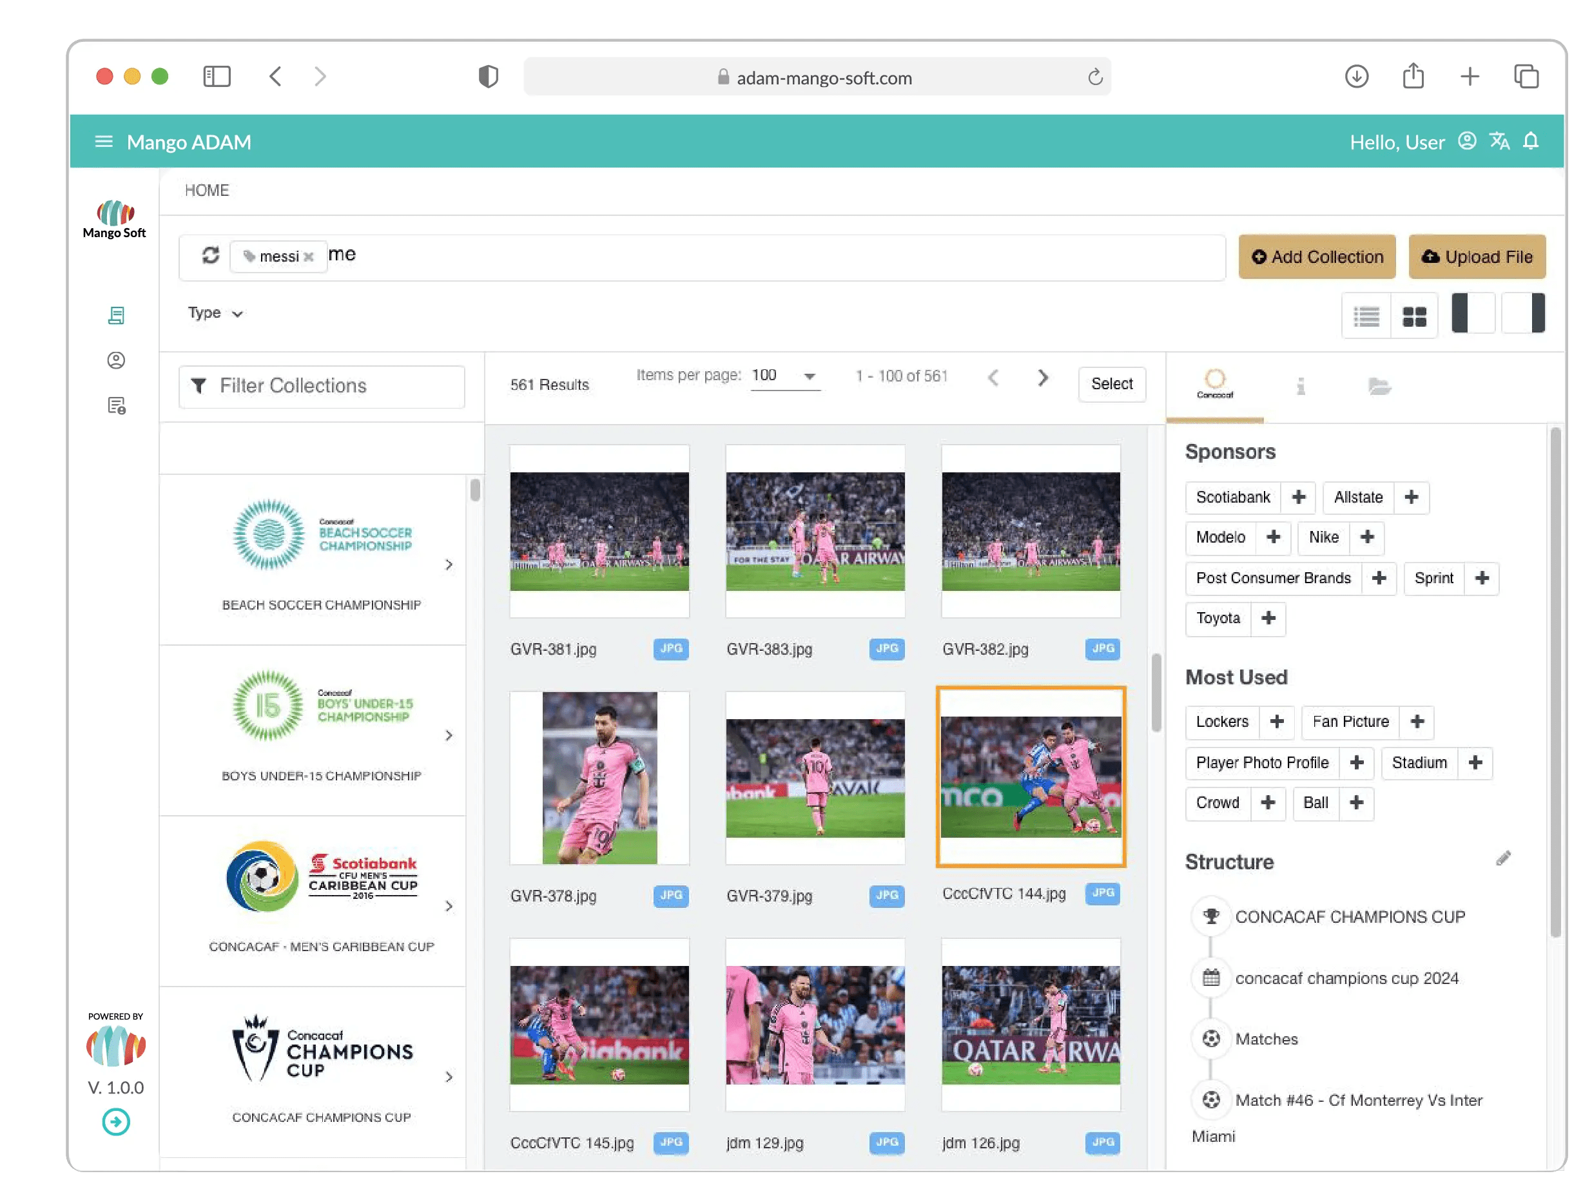
Task: Click the Upload File button
Action: (1476, 257)
